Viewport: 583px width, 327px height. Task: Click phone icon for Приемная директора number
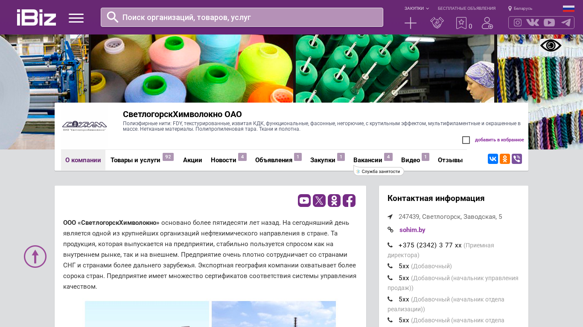click(x=390, y=245)
